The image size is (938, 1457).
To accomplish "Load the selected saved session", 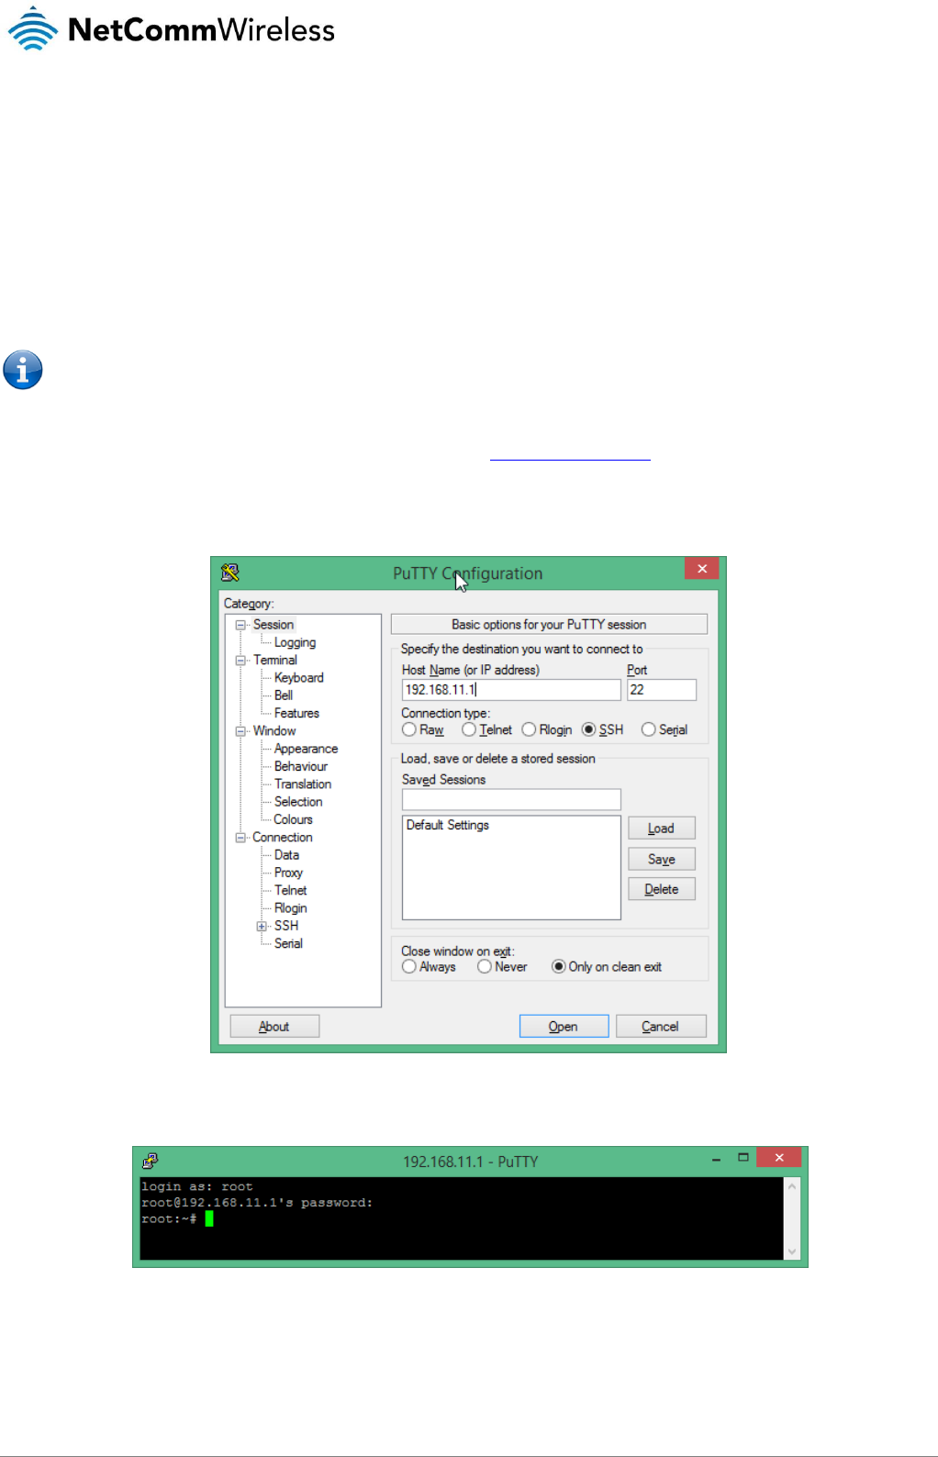I will click(x=661, y=828).
